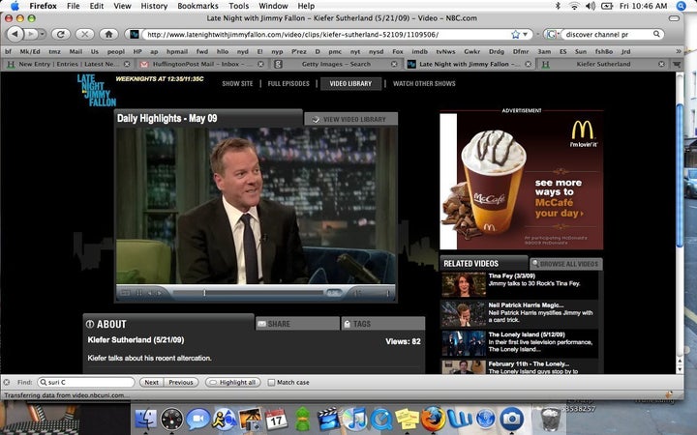Close the Getty Images Search tab
Screen dimensions: 697x435
tap(394, 64)
